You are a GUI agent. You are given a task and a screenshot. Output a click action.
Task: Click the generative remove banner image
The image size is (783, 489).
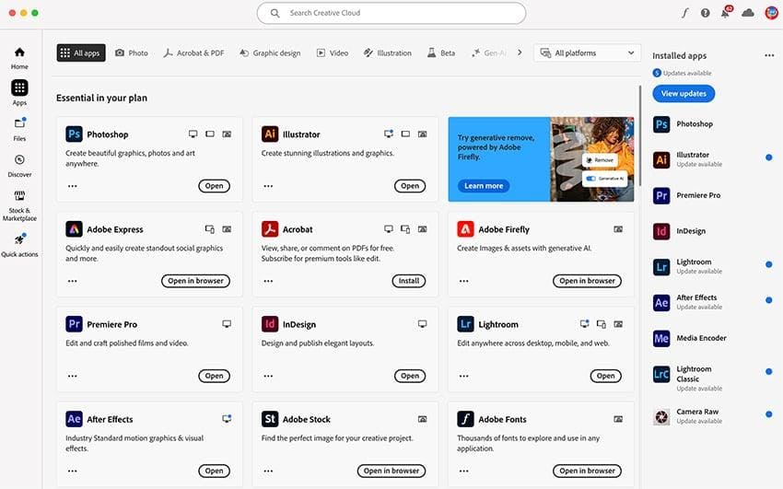pyautogui.click(x=592, y=159)
